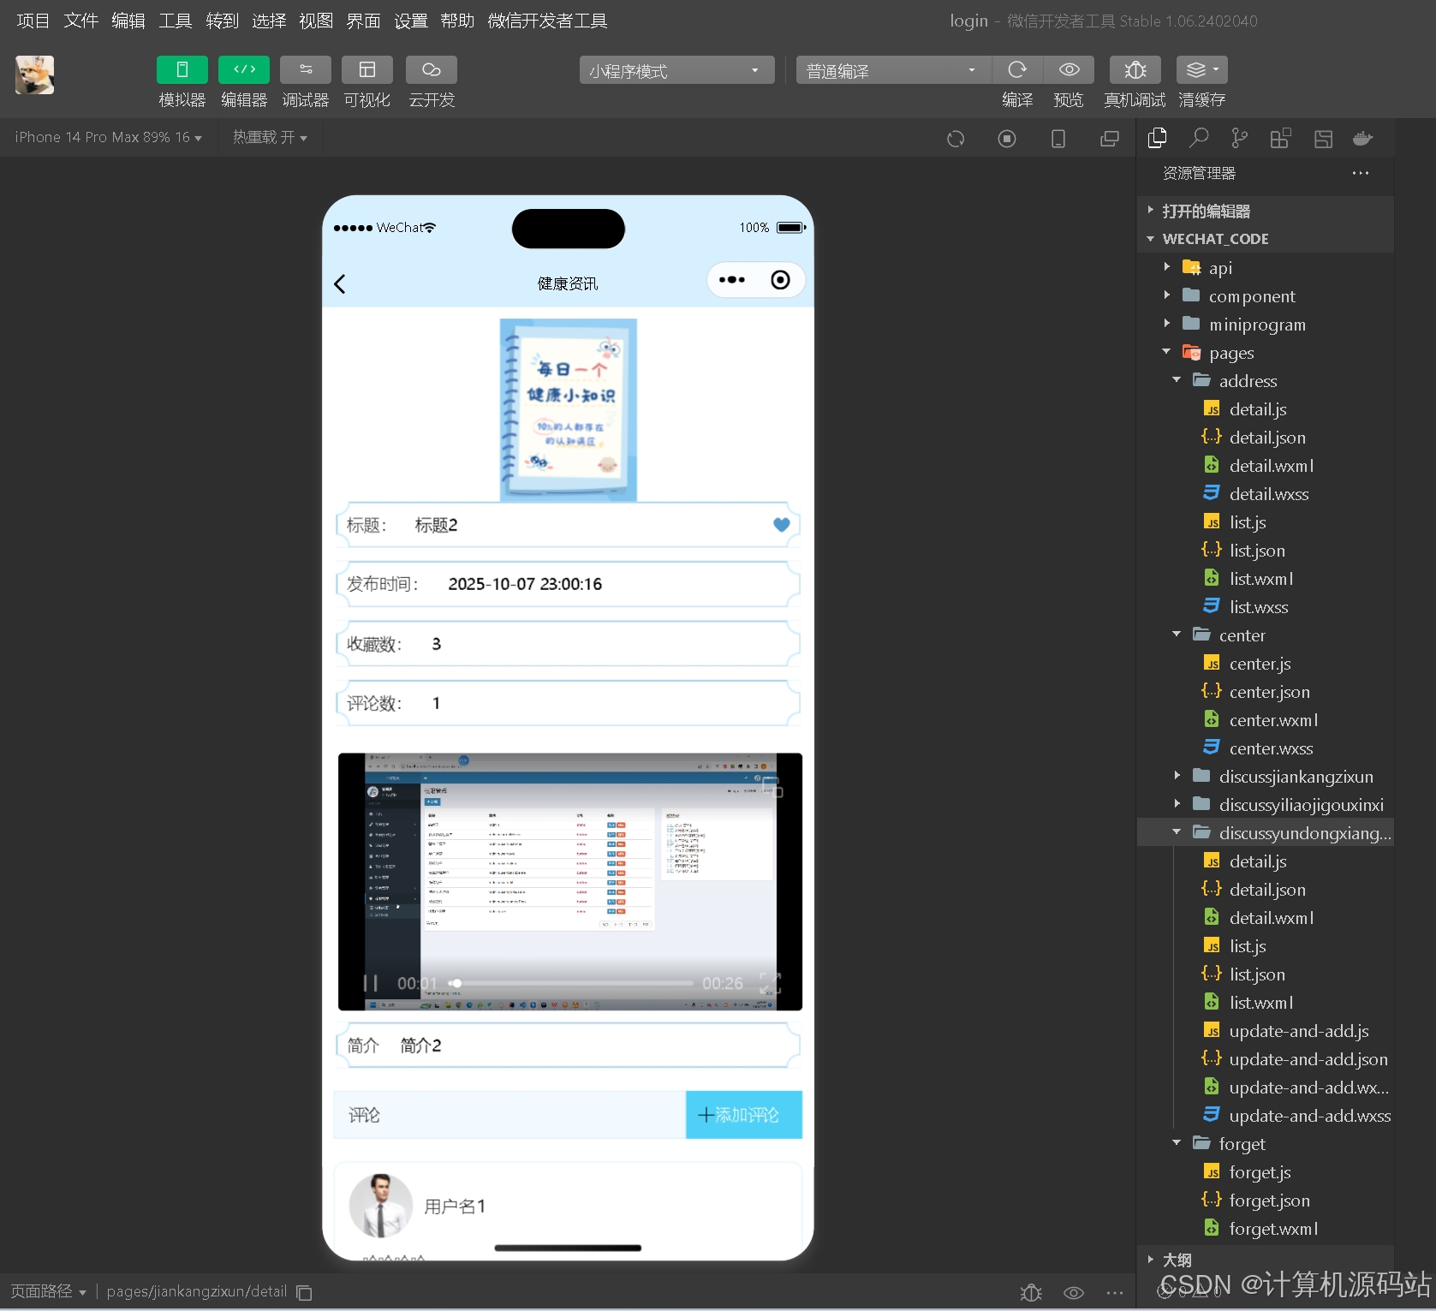Toggle the 编辑器 editor panel button
Image resolution: width=1436 pixels, height=1311 pixels.
pos(244,70)
